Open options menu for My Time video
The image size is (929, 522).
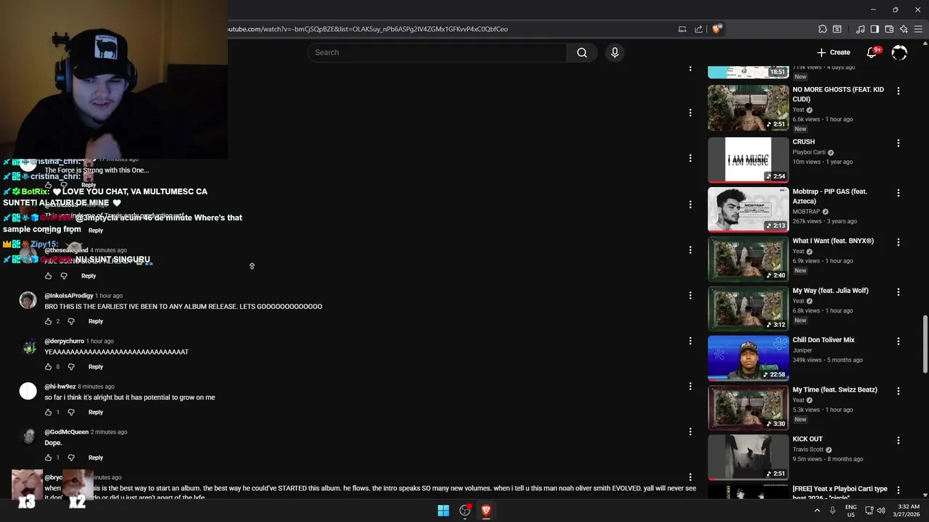pyautogui.click(x=899, y=391)
